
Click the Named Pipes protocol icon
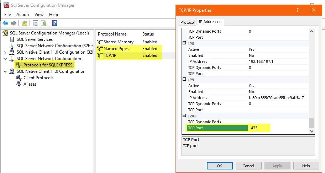coord(100,49)
